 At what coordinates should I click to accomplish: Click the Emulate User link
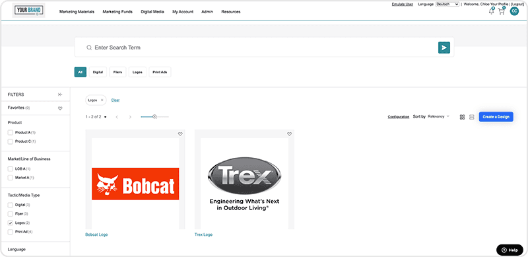[403, 4]
